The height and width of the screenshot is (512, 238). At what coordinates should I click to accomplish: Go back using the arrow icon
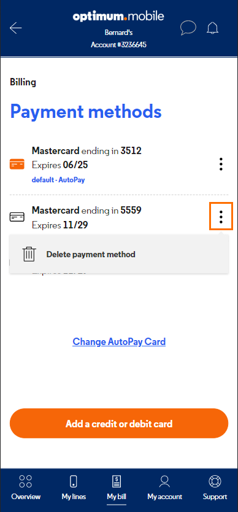pos(16,28)
